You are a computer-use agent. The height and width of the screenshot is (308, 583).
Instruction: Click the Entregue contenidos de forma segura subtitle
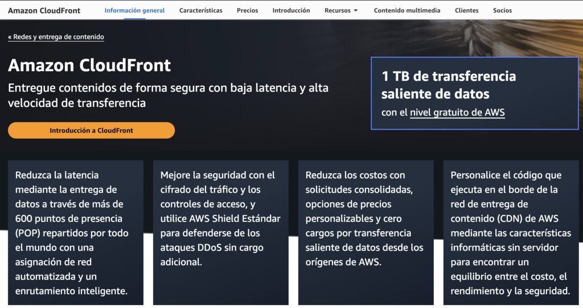coord(168,95)
